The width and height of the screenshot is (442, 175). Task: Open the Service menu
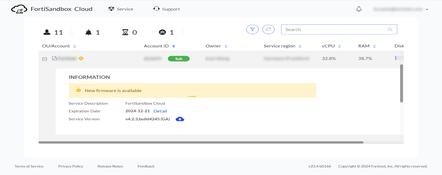pos(121,9)
